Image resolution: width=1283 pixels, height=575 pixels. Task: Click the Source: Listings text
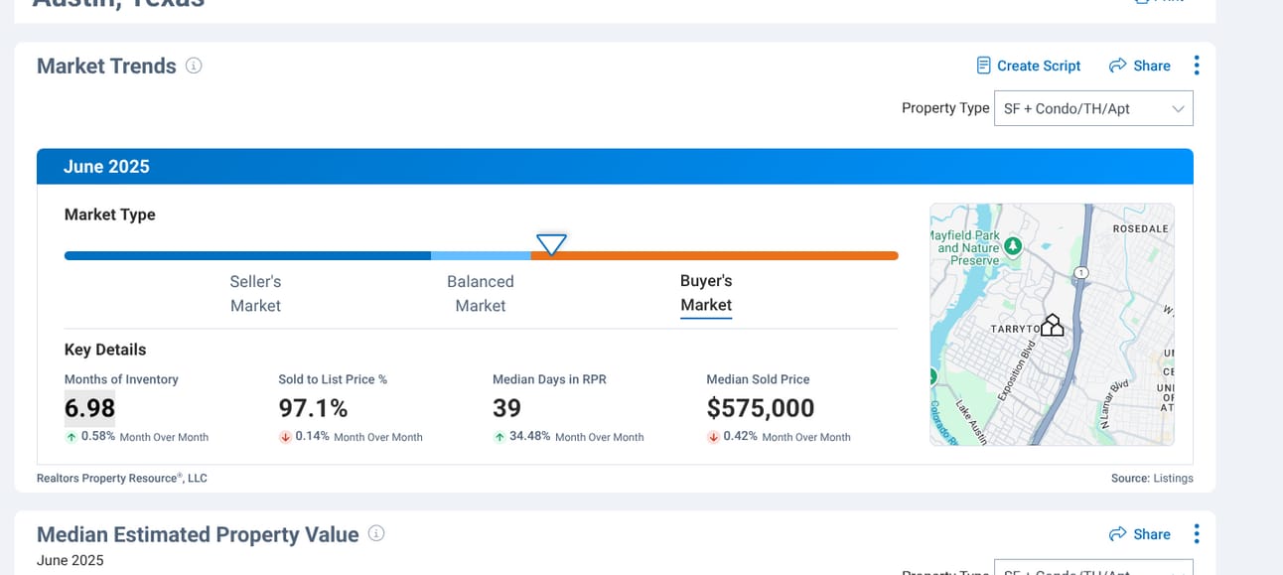(1152, 478)
